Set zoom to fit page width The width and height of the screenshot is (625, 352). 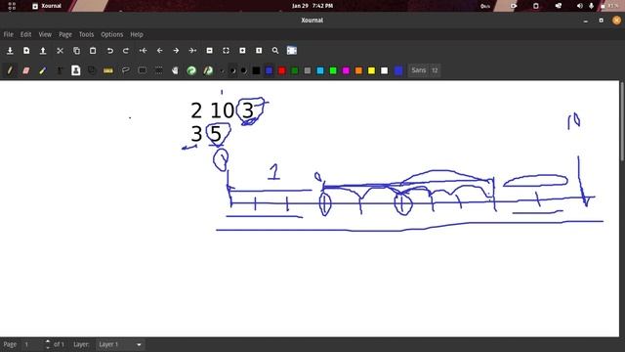click(x=226, y=51)
